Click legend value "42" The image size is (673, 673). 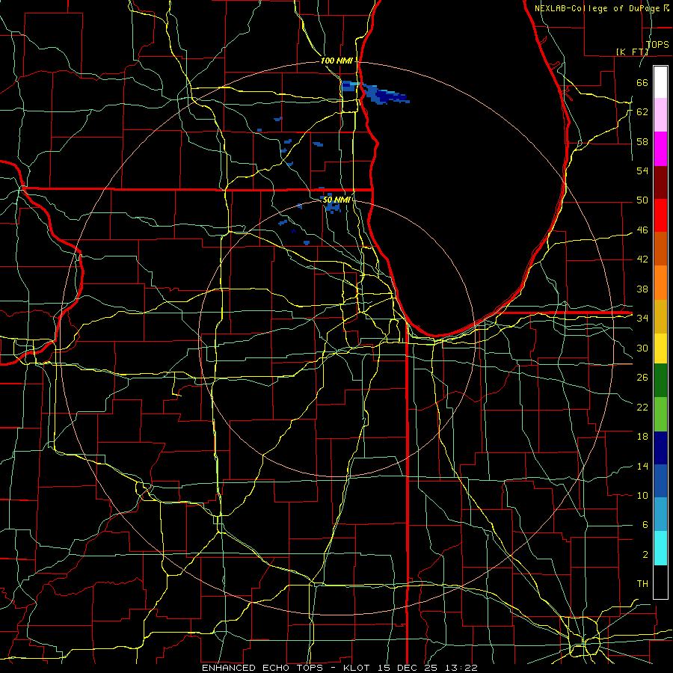click(642, 259)
